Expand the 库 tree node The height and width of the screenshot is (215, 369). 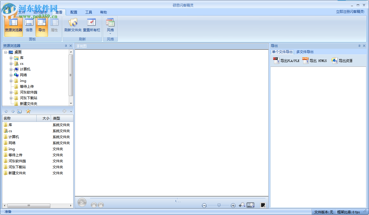point(11,58)
